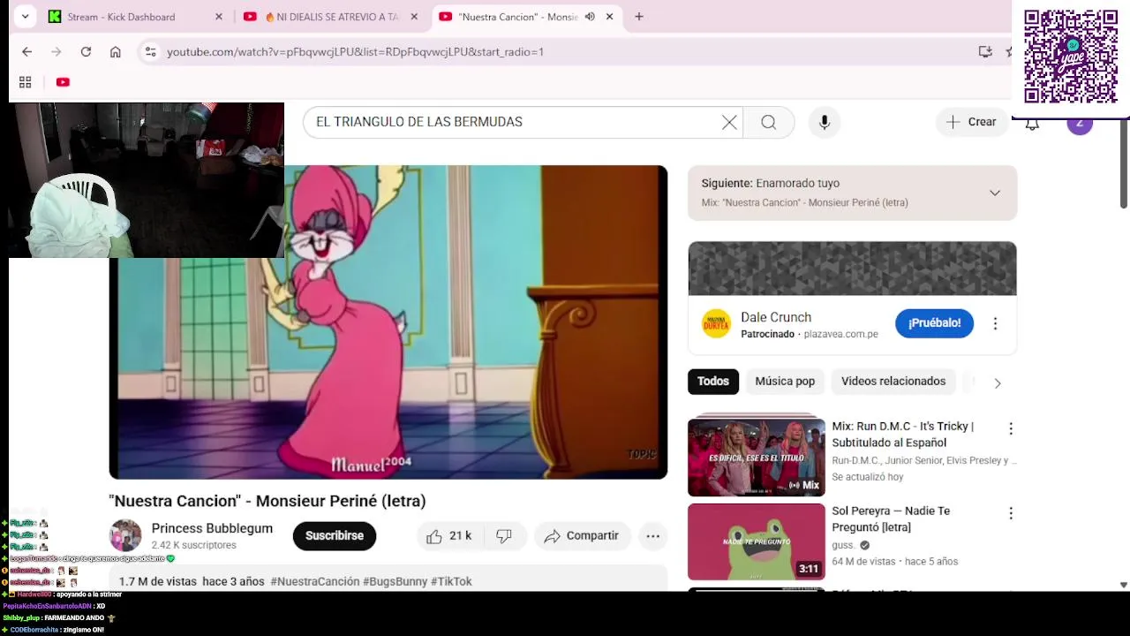Open Mix: Run D.M.C - It's Tricky title
This screenshot has height=636, width=1130.
902,435
